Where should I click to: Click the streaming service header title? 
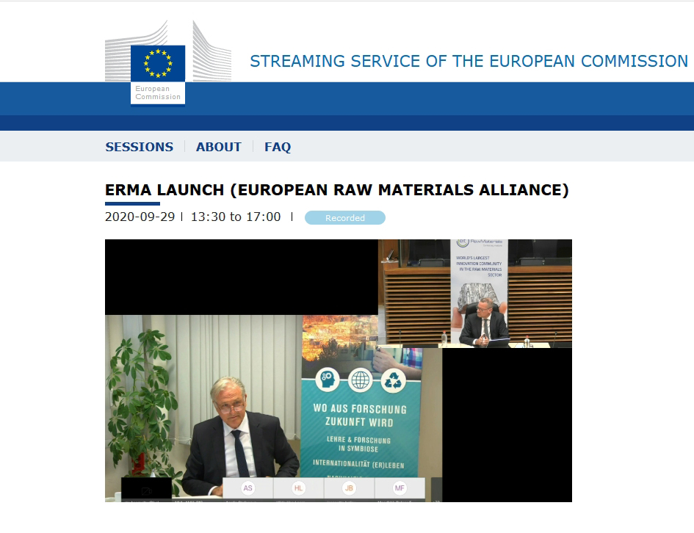pos(469,61)
